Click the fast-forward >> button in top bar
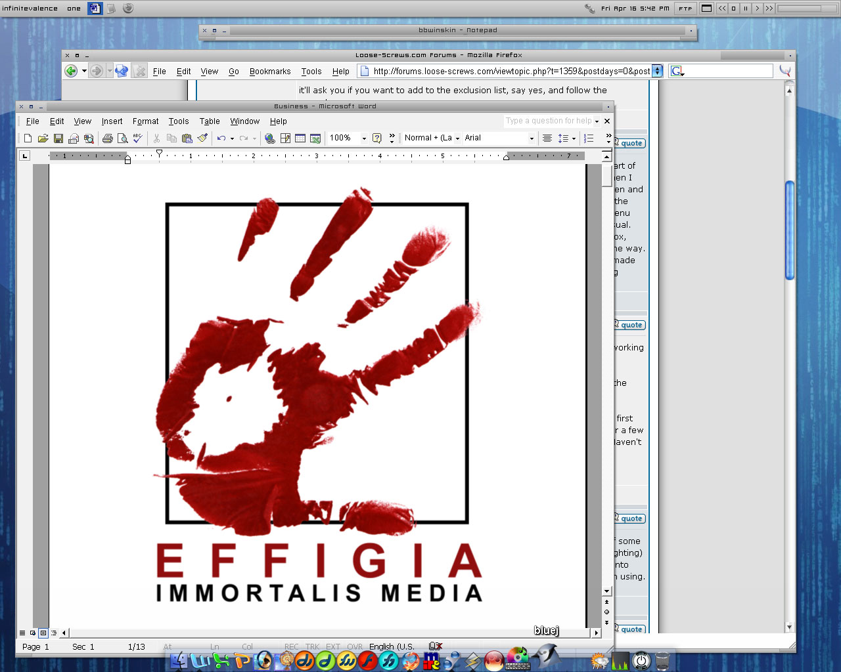The image size is (841, 672). click(x=769, y=9)
